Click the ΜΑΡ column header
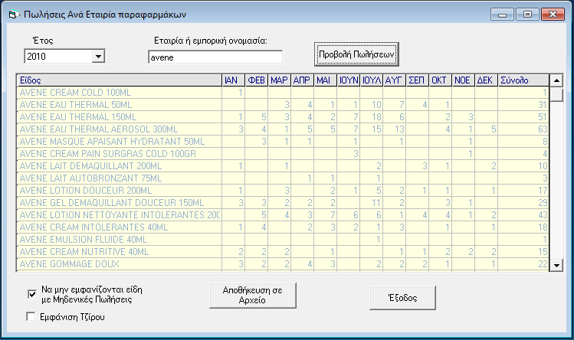 click(279, 80)
